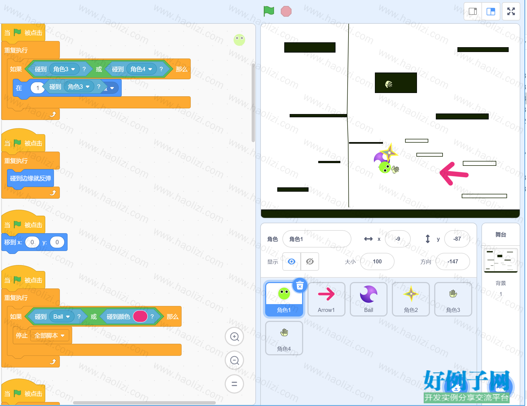Click the yellow star sprite on stage
Viewport: 527px width, 406px height.
pyautogui.click(x=389, y=153)
